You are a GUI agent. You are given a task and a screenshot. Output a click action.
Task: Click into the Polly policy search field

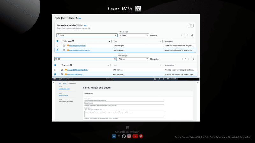pos(87,35)
